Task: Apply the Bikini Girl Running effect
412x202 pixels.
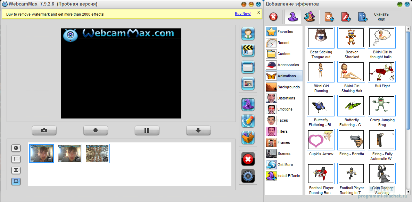Action: [x=321, y=72]
